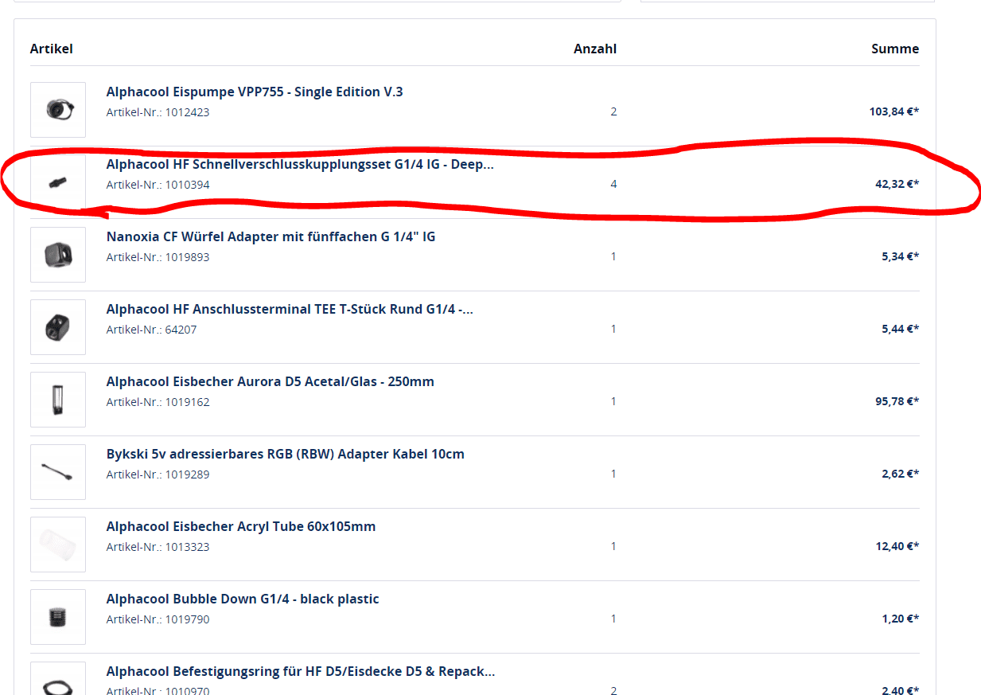This screenshot has width=981, height=695.
Task: Open Alphacool Befestigungsring für HF D5 link
Action: pos(301,671)
